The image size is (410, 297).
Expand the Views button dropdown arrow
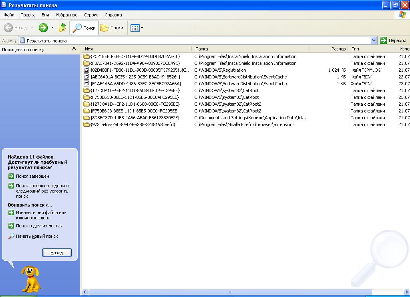142,28
